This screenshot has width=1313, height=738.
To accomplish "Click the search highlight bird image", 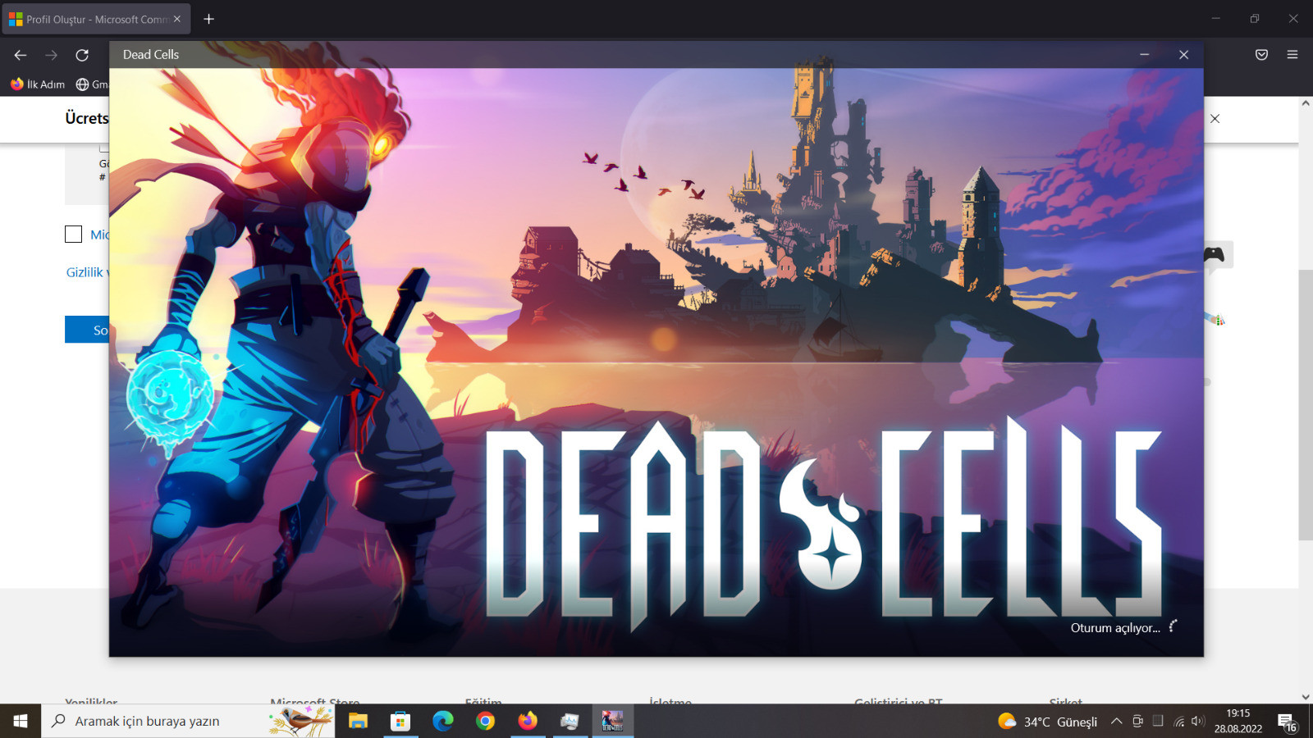I will point(302,721).
